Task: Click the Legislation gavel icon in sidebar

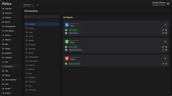Action: [3, 53]
